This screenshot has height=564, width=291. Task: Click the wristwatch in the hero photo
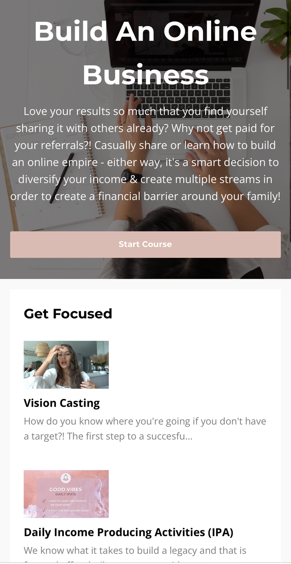(127, 175)
